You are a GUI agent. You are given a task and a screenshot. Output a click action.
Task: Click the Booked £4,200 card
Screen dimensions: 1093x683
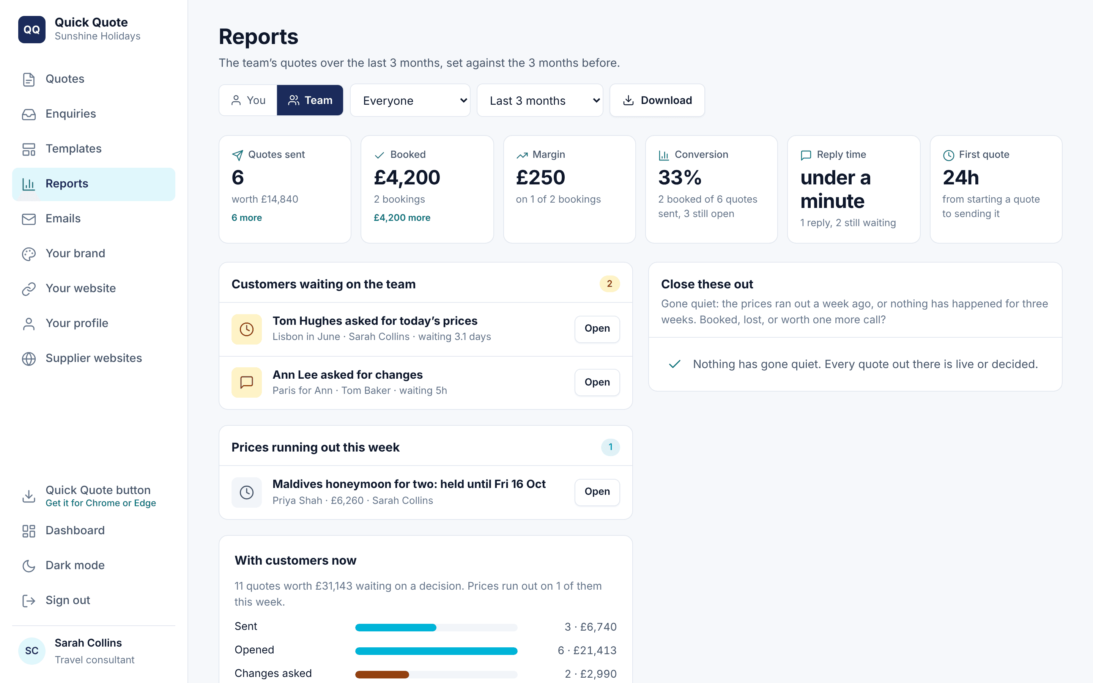click(x=427, y=189)
